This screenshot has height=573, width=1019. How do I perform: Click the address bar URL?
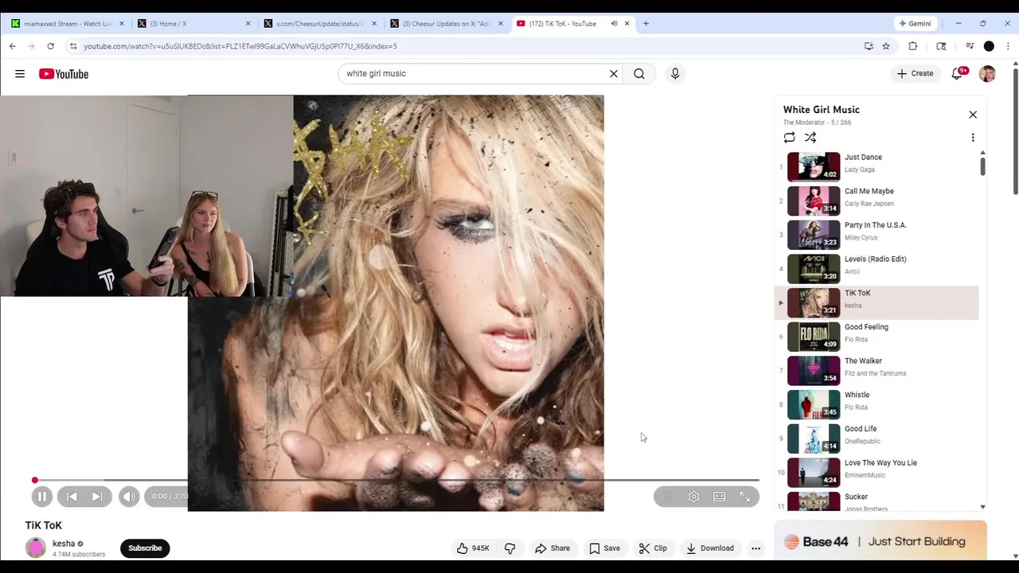point(240,46)
